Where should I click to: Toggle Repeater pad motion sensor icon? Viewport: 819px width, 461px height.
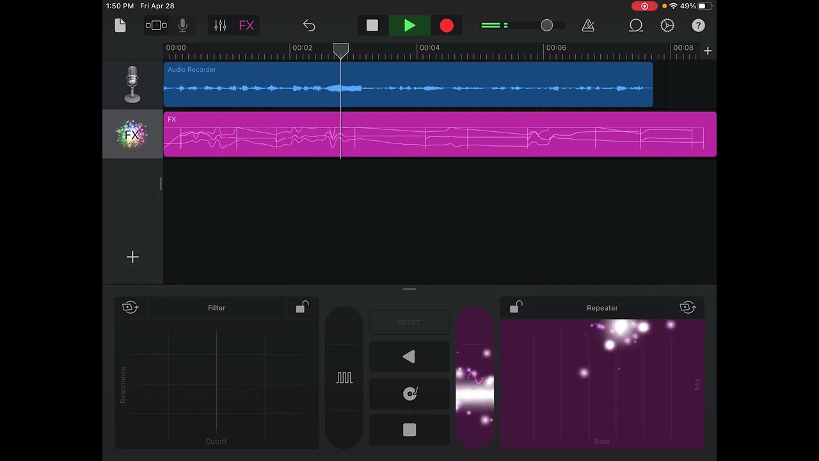tap(688, 307)
